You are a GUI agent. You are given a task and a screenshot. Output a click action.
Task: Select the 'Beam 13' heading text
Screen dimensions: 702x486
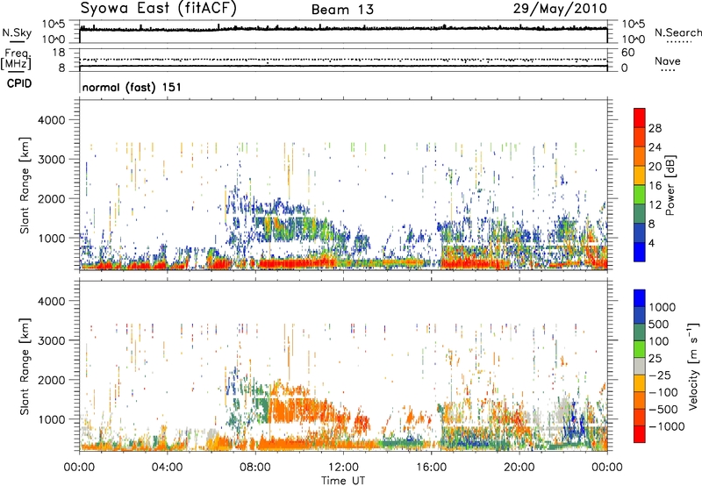tap(342, 10)
